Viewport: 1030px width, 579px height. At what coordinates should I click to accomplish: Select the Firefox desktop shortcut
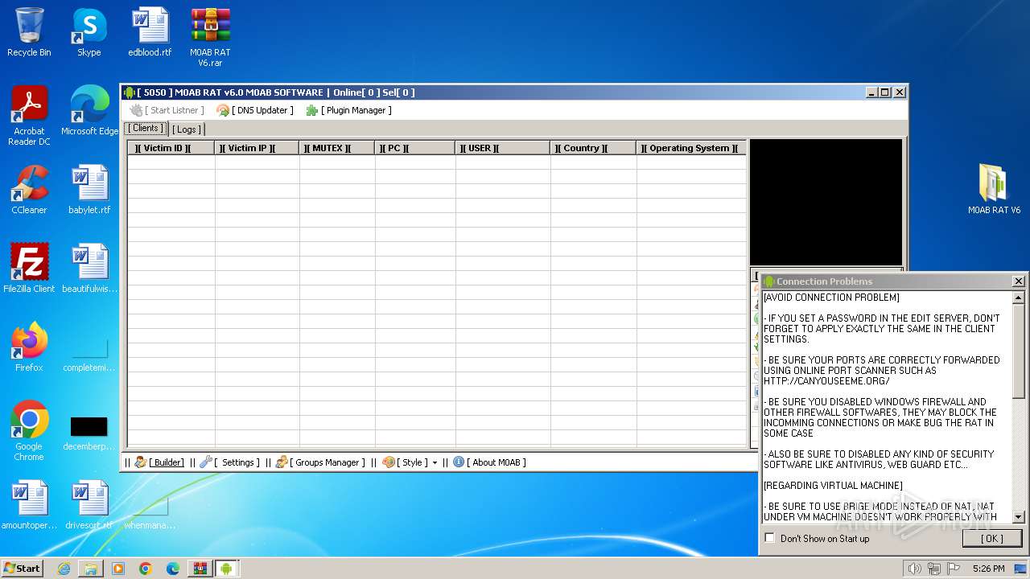29,347
